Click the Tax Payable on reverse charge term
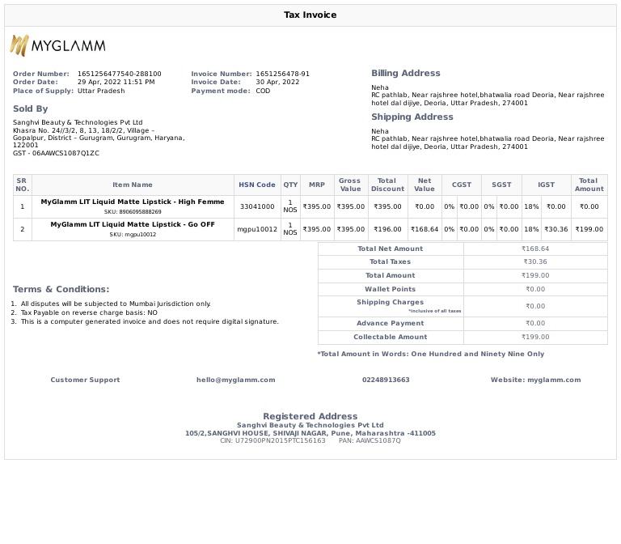This screenshot has width=621, height=544. point(89,312)
